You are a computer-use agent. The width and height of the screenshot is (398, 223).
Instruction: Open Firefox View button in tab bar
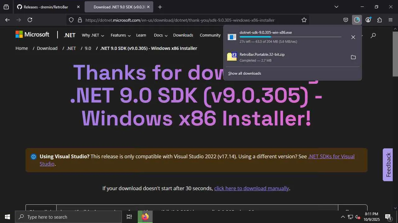pyautogui.click(x=6, y=7)
